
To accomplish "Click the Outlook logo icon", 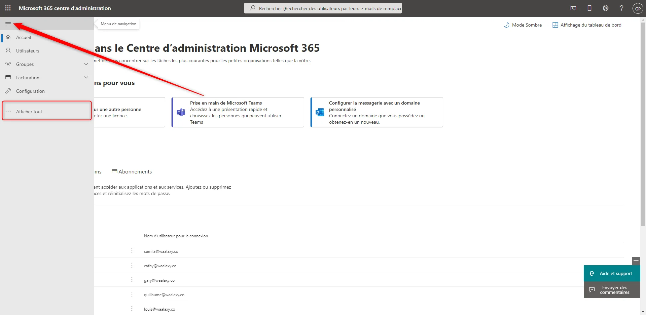I will 320,112.
